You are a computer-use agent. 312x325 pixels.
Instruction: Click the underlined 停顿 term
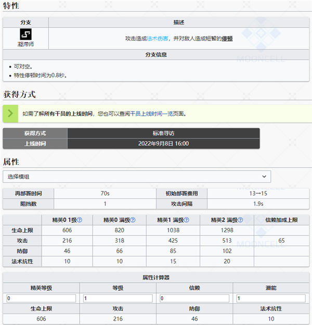227,39
